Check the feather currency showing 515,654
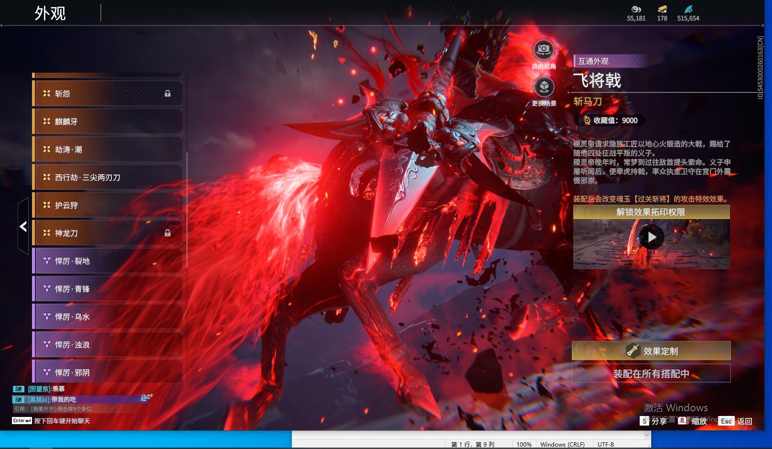 click(x=688, y=14)
